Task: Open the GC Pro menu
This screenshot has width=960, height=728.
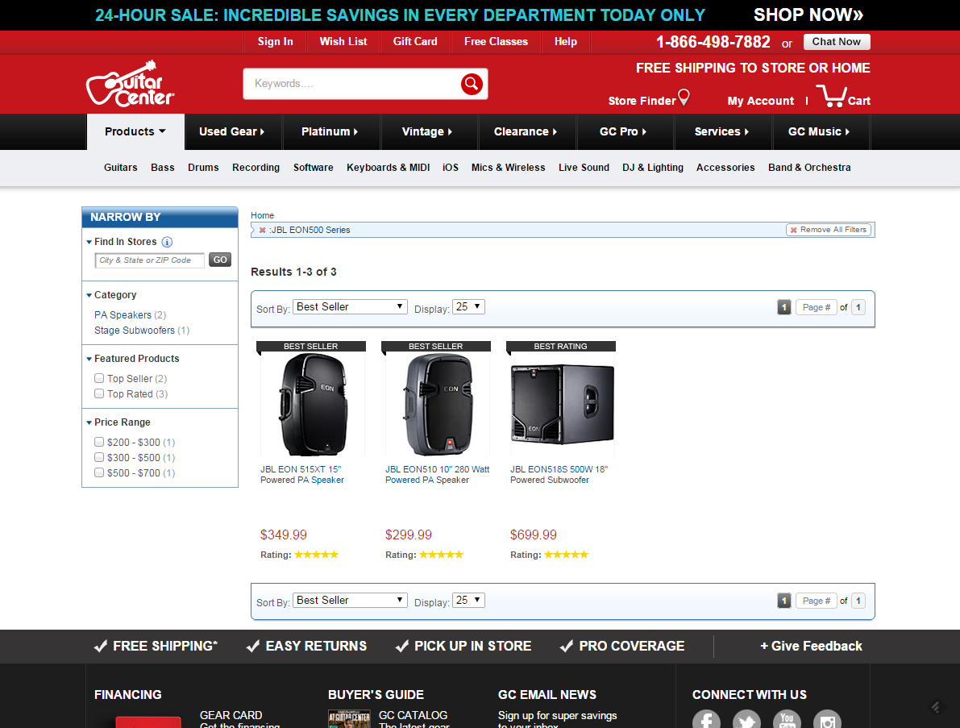Action: (622, 131)
